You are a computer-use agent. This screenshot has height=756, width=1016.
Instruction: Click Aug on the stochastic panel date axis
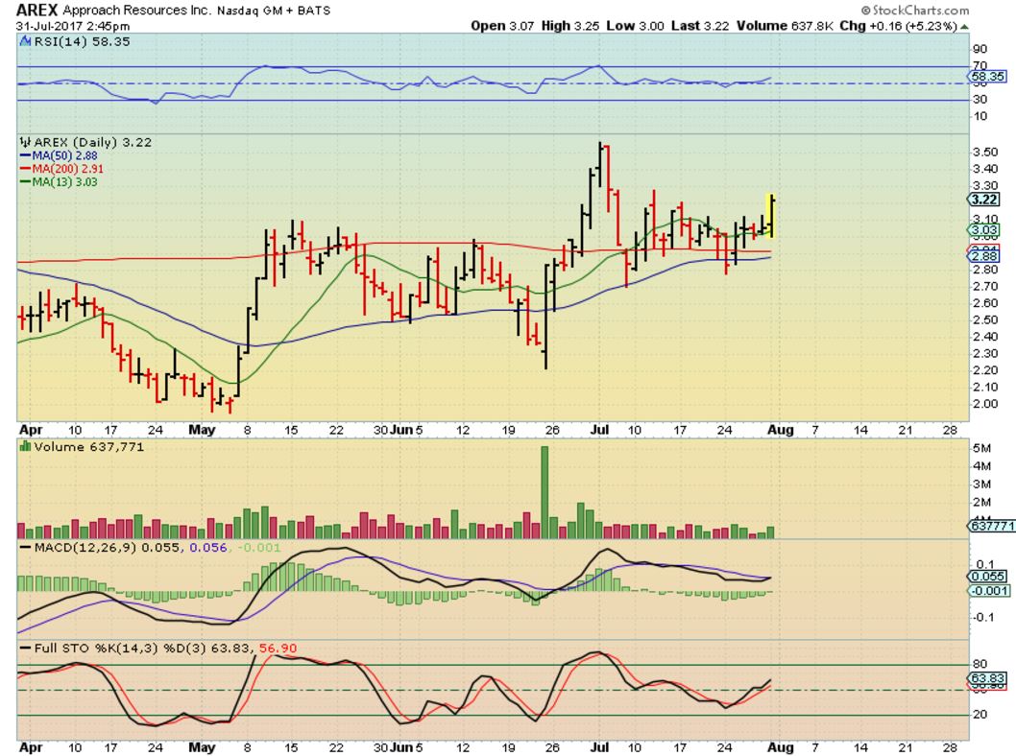(x=781, y=747)
